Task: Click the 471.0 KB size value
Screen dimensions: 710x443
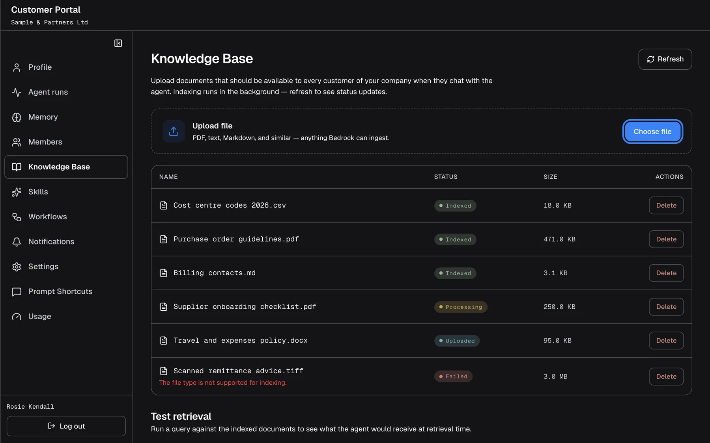Action: pyautogui.click(x=559, y=239)
